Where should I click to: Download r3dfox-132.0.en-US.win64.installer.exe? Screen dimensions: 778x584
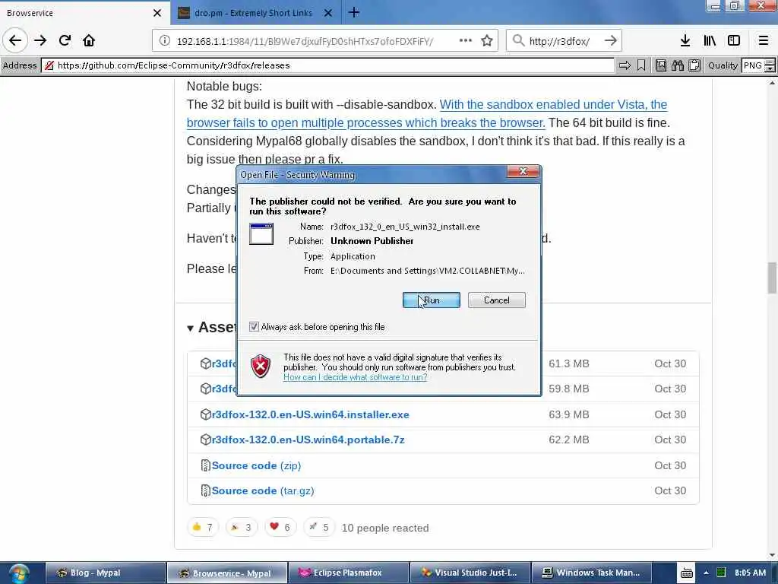[x=311, y=414]
